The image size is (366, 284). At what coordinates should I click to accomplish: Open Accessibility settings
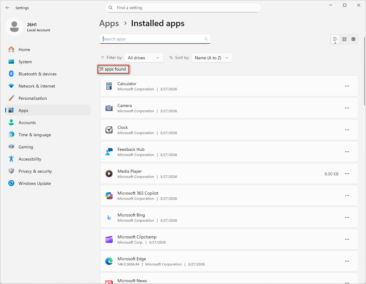point(48,159)
